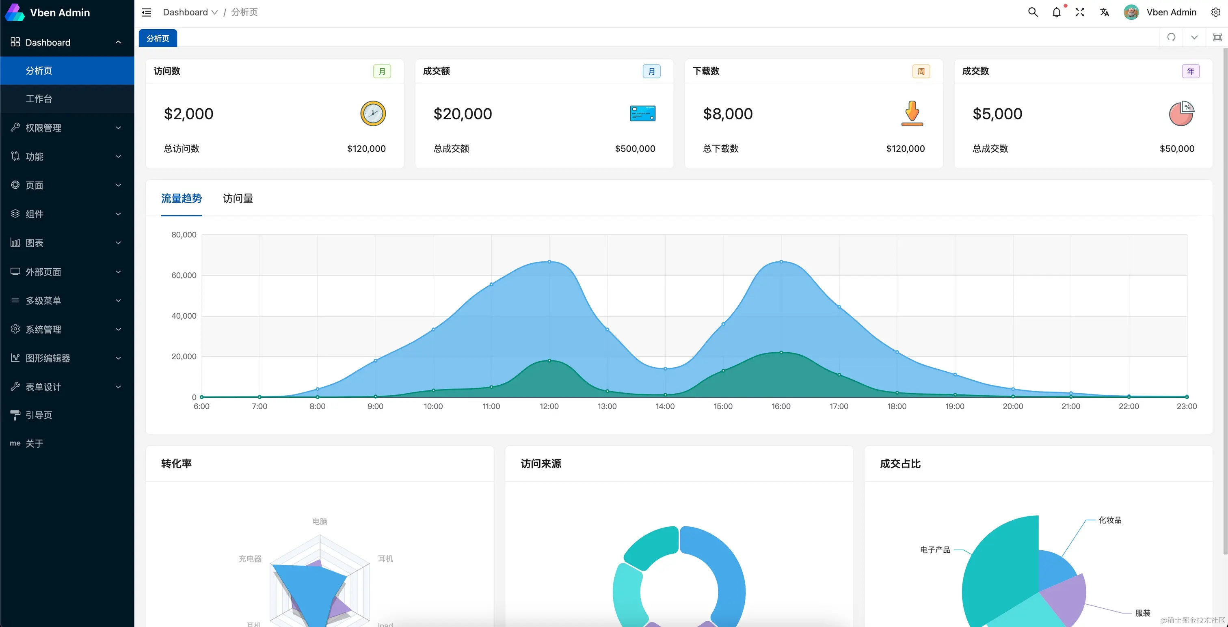Image resolution: width=1228 pixels, height=627 pixels.
Task: Click the 12:00 peak point on traffic chart
Action: coord(549,262)
